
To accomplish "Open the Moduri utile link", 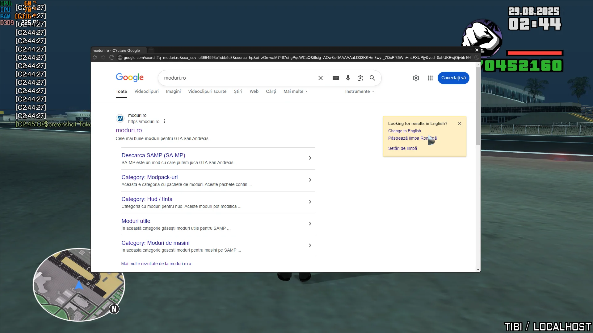I will click(136, 221).
